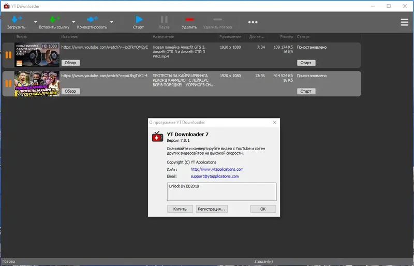
Task: Close the О программе dialog
Action: click(x=275, y=122)
